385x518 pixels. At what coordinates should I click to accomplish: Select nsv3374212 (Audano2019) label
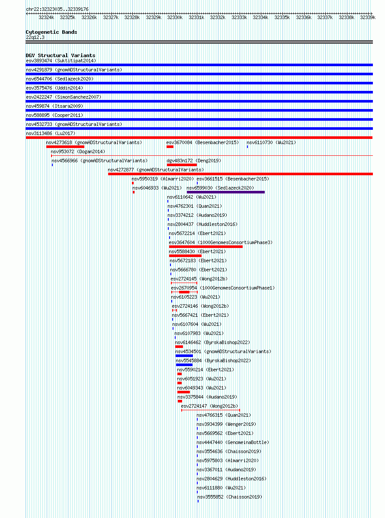197,215
